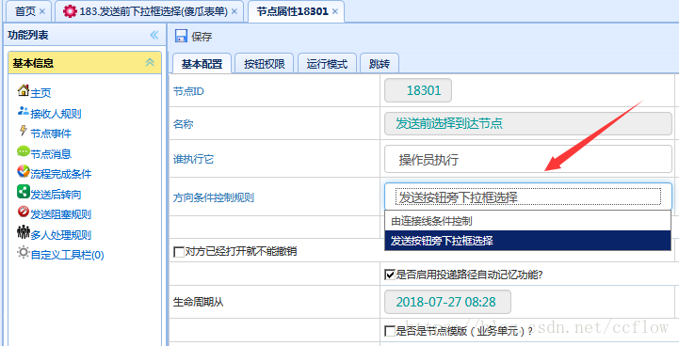Close the 首页 tab
679x346 pixels.
pyautogui.click(x=42, y=11)
